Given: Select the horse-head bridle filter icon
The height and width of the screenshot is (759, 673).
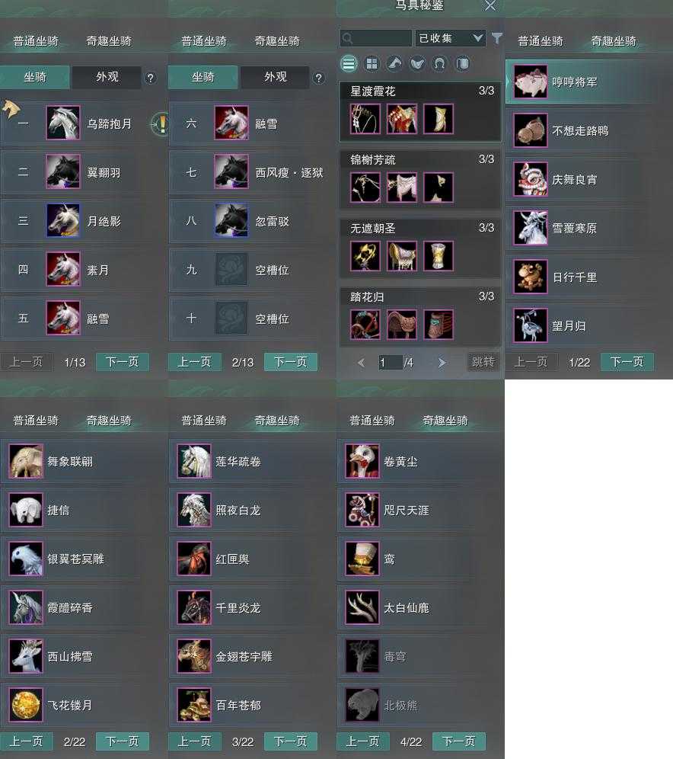Looking at the screenshot, I should coord(394,64).
